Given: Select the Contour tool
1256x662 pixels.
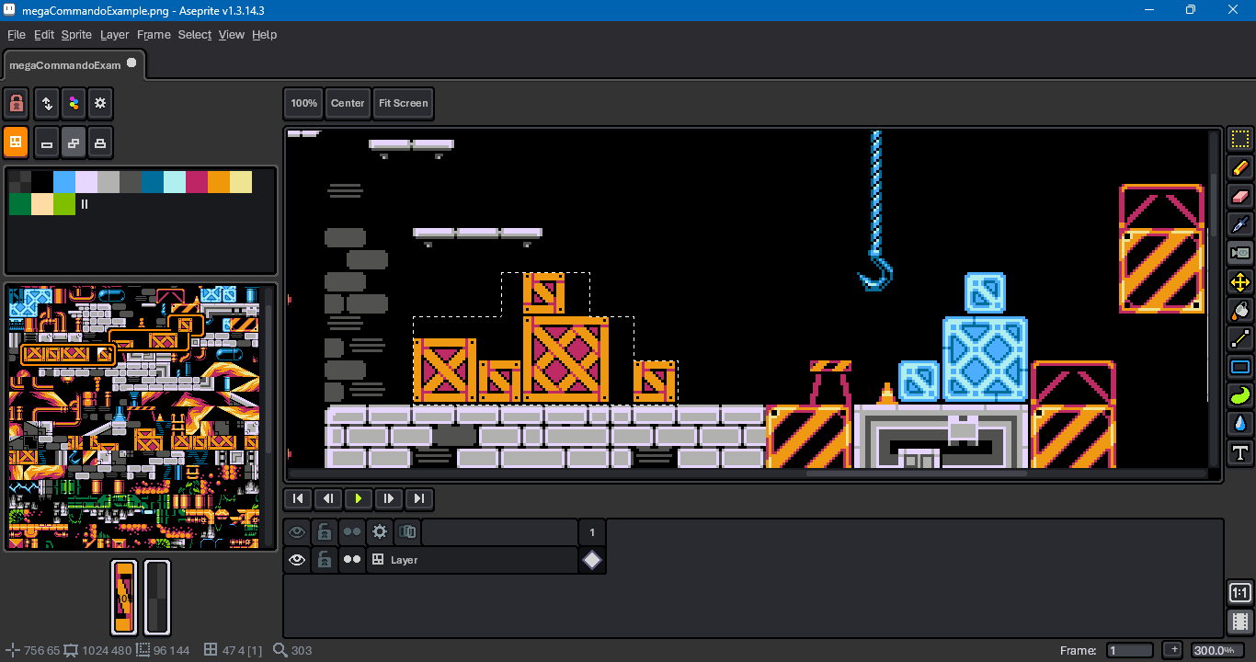Looking at the screenshot, I should (x=1240, y=396).
